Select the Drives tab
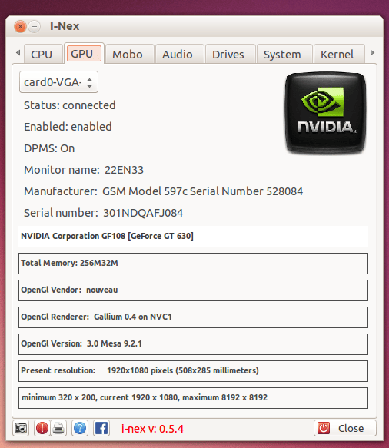389x448 pixels. coord(228,55)
